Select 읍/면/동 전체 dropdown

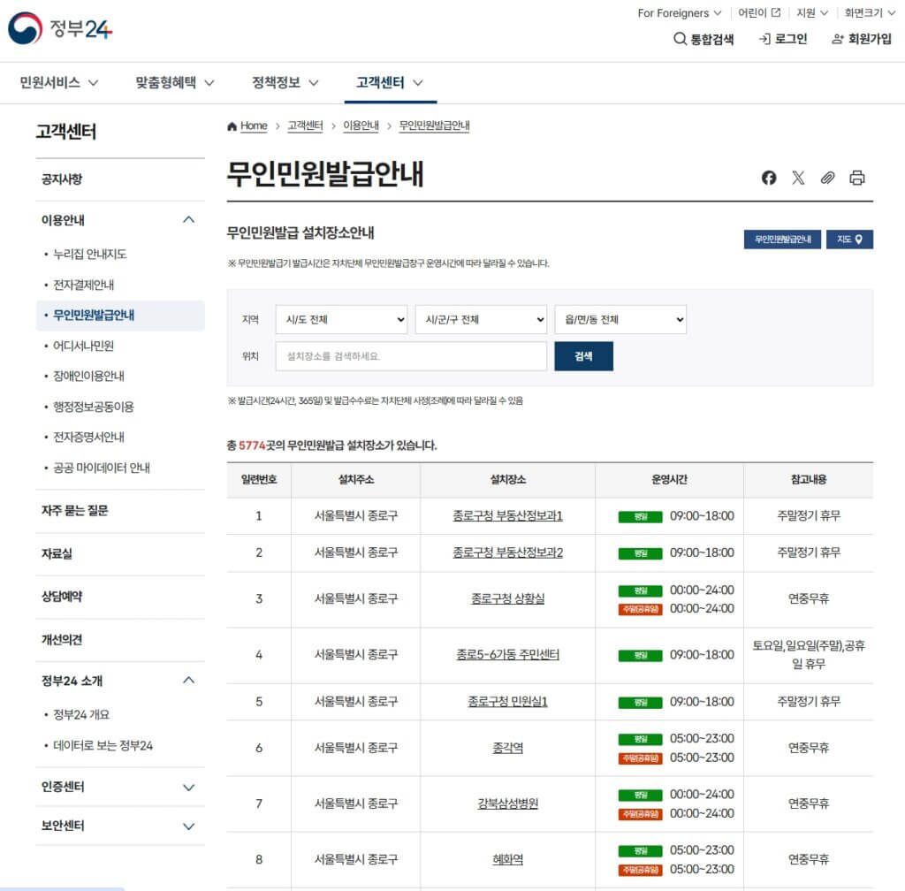point(620,319)
